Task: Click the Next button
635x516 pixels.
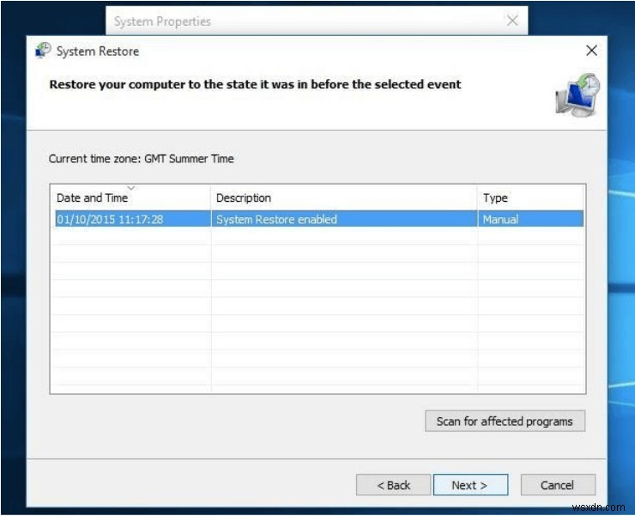Action: tap(470, 485)
